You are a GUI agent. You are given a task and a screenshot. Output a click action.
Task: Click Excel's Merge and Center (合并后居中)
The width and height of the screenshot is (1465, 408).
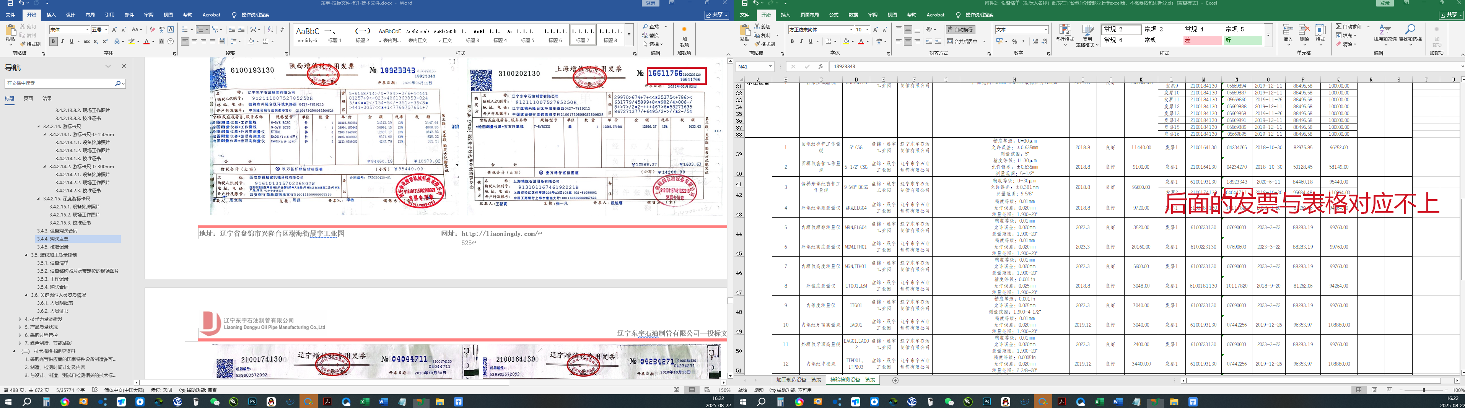(x=963, y=41)
